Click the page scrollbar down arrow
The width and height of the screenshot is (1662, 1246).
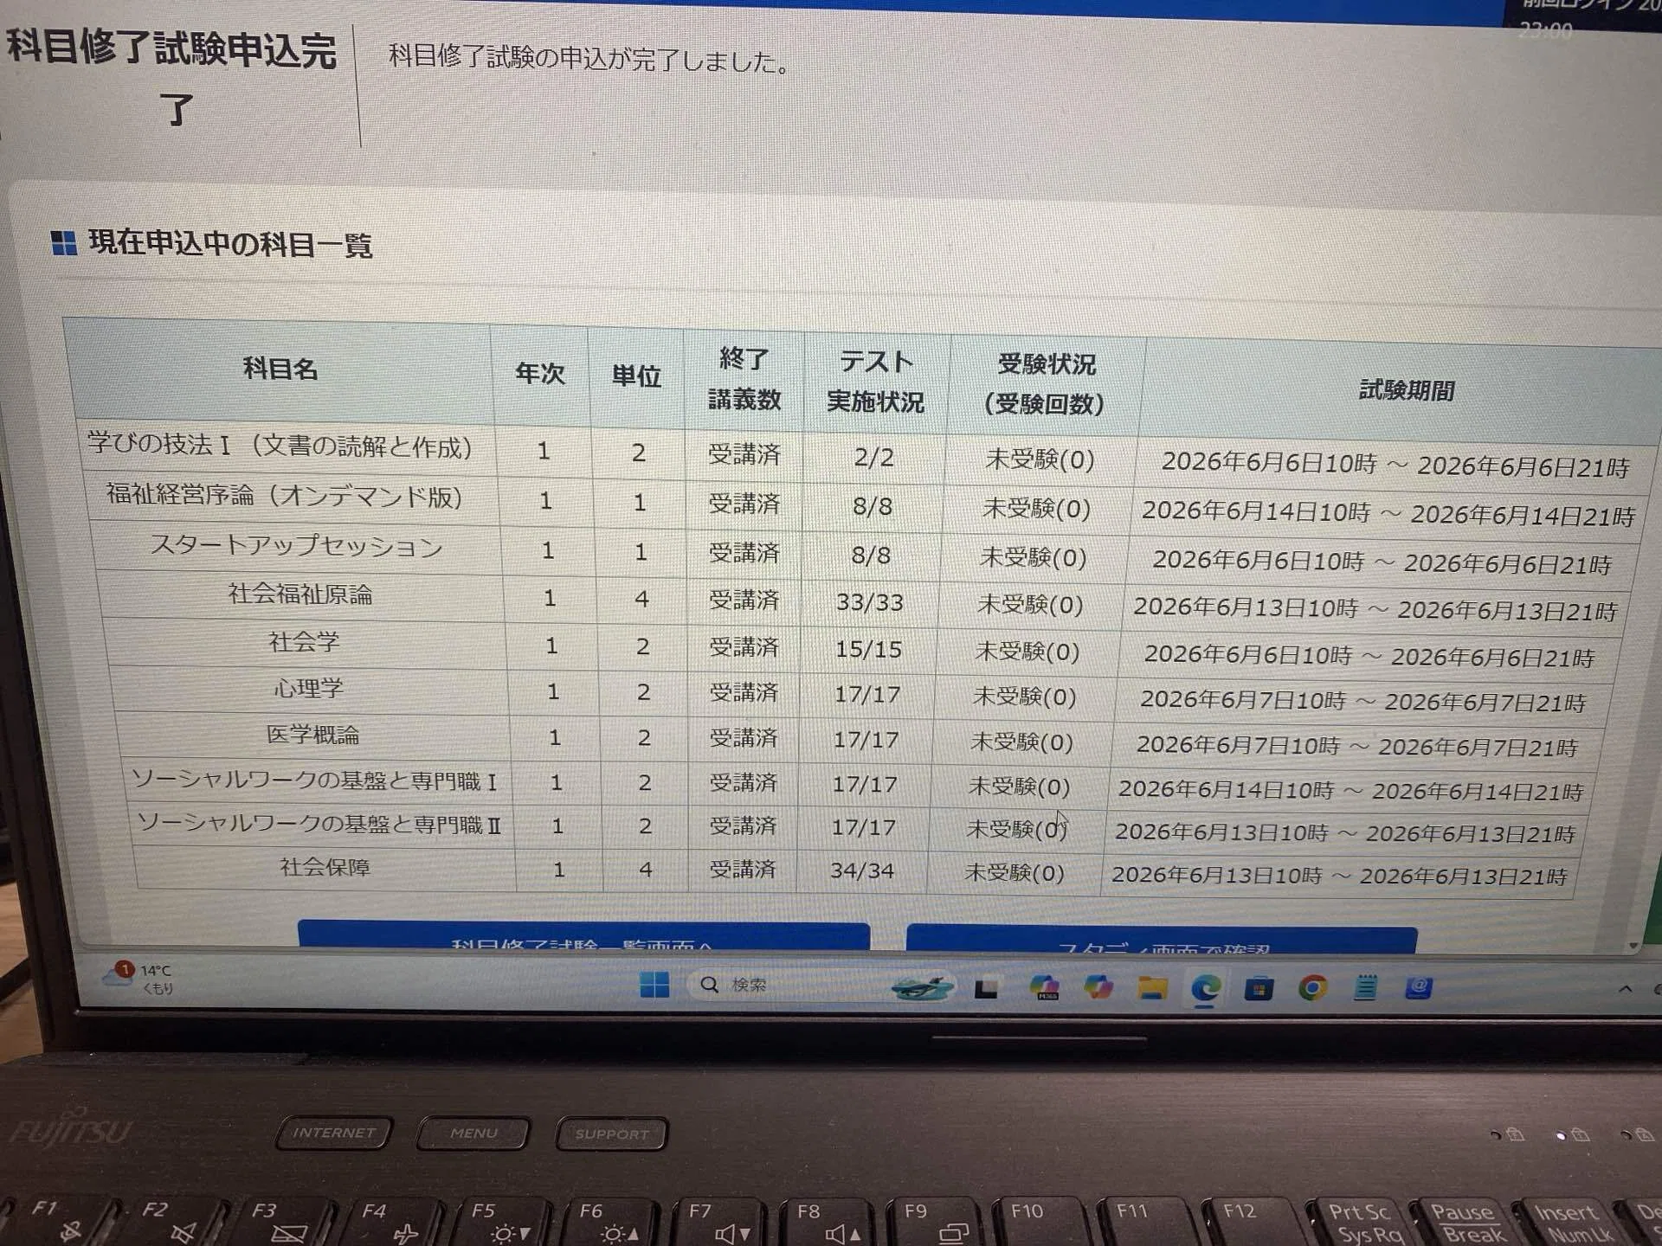click(x=1633, y=945)
